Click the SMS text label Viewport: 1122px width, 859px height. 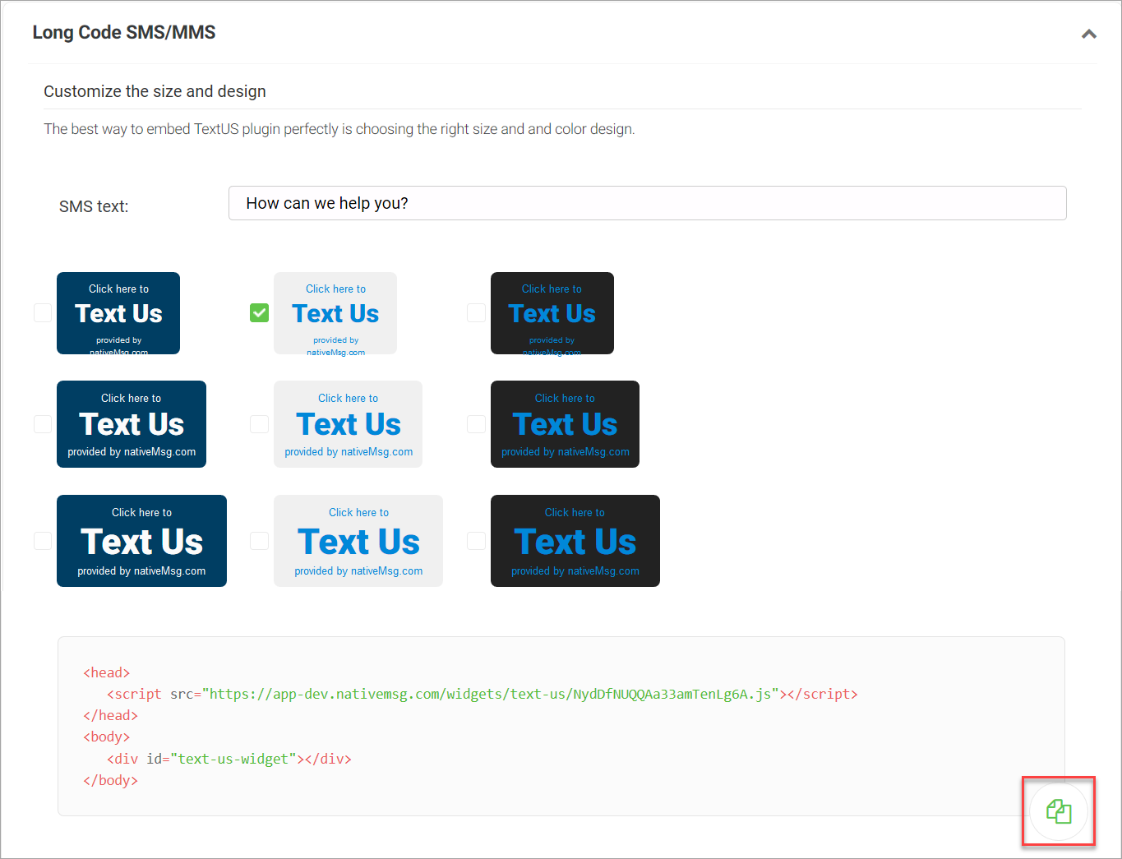[94, 206]
